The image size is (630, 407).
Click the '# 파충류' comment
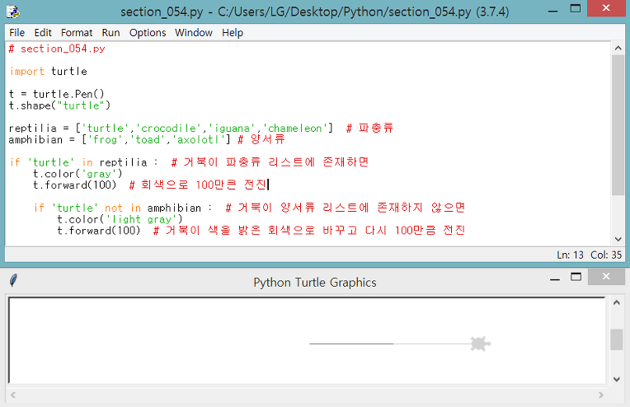point(369,128)
